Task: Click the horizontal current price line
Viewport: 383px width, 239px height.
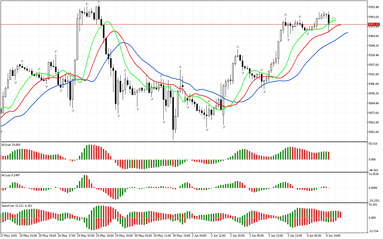Action: [x=180, y=24]
